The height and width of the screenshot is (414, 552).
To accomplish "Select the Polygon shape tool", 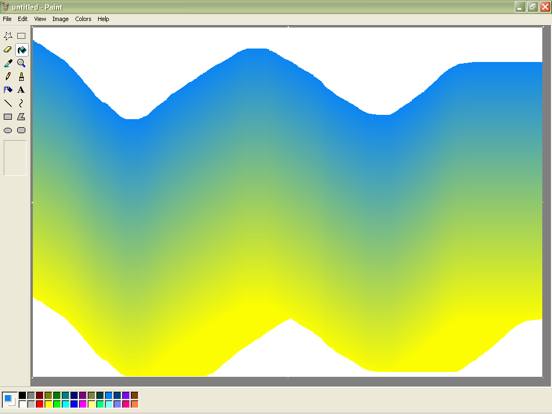I will point(21,117).
